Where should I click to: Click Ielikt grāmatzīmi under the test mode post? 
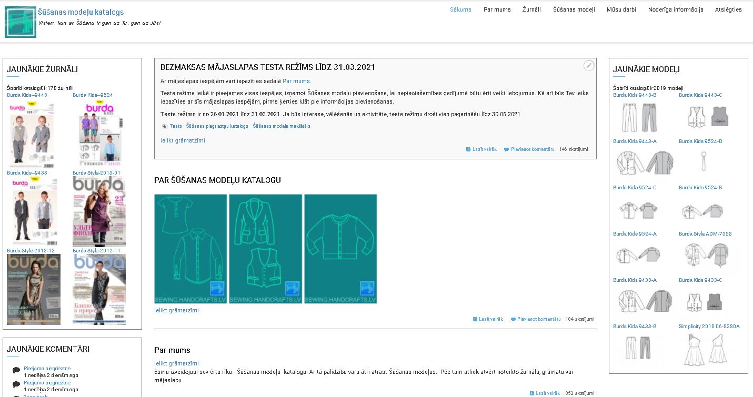pyautogui.click(x=183, y=140)
